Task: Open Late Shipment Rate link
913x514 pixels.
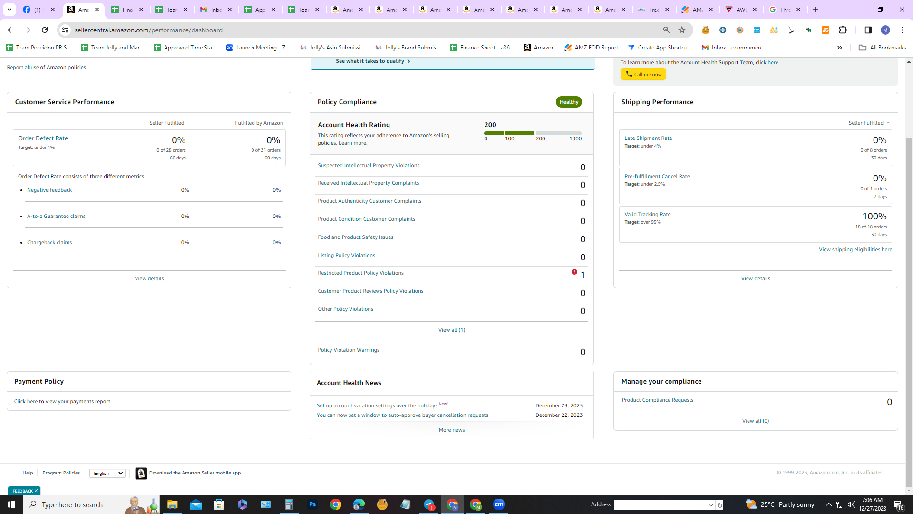Action: [648, 138]
